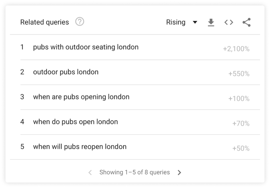Open 'when will pubs reopen london' query
Image resolution: width=270 pixels, height=188 pixels.
point(80,147)
